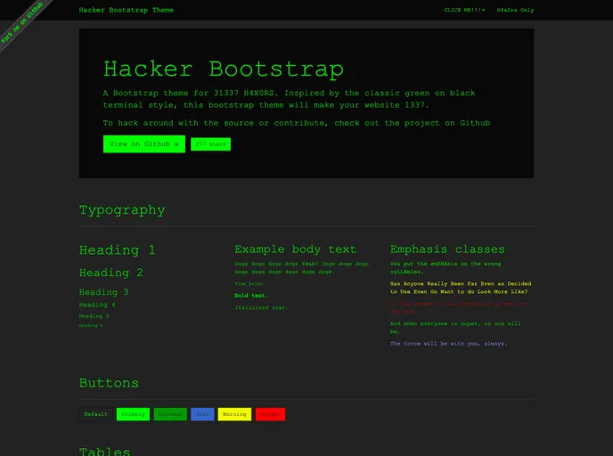Select the blue Info button

tap(202, 414)
